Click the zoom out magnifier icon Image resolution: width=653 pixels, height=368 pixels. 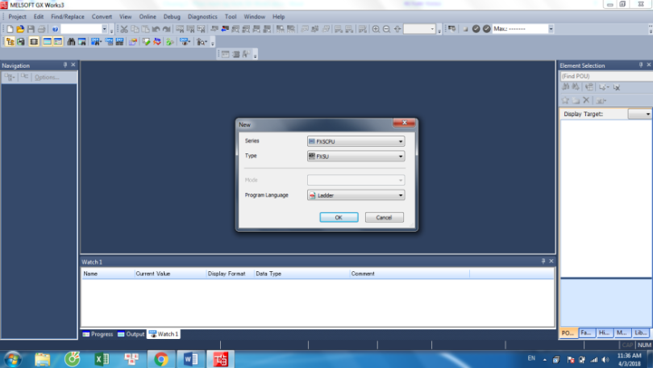coord(386,29)
